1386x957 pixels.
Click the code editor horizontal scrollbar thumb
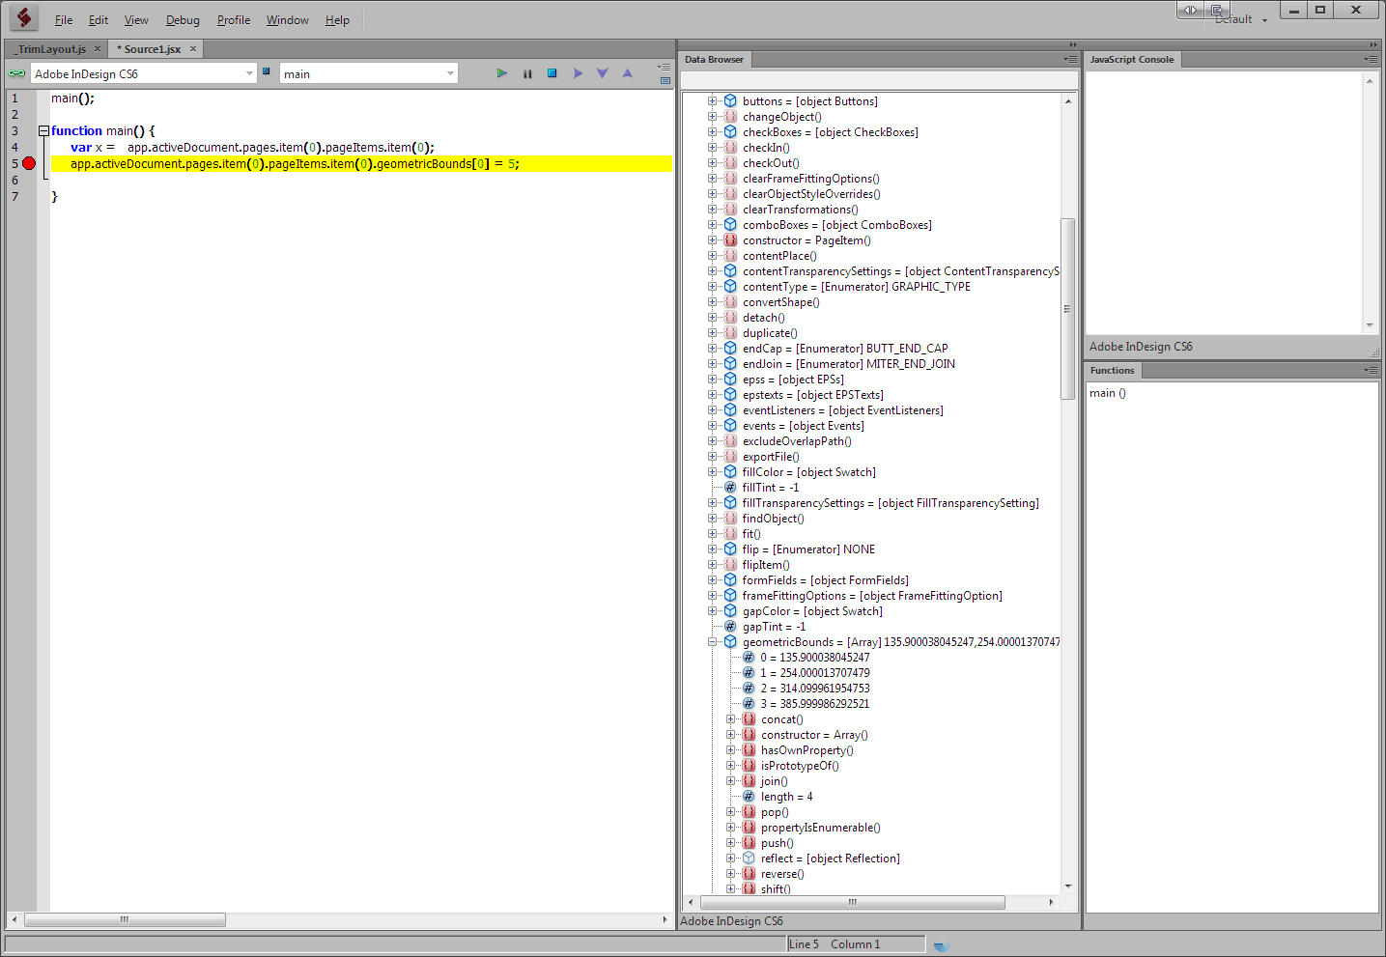point(125,920)
